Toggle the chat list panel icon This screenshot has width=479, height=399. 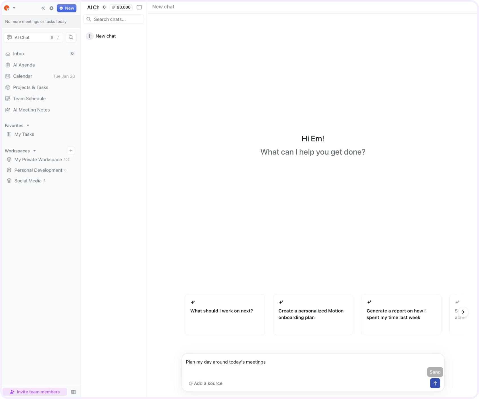tap(139, 7)
